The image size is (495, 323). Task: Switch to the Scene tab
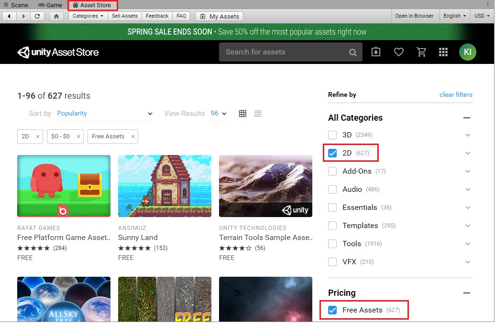(x=16, y=5)
